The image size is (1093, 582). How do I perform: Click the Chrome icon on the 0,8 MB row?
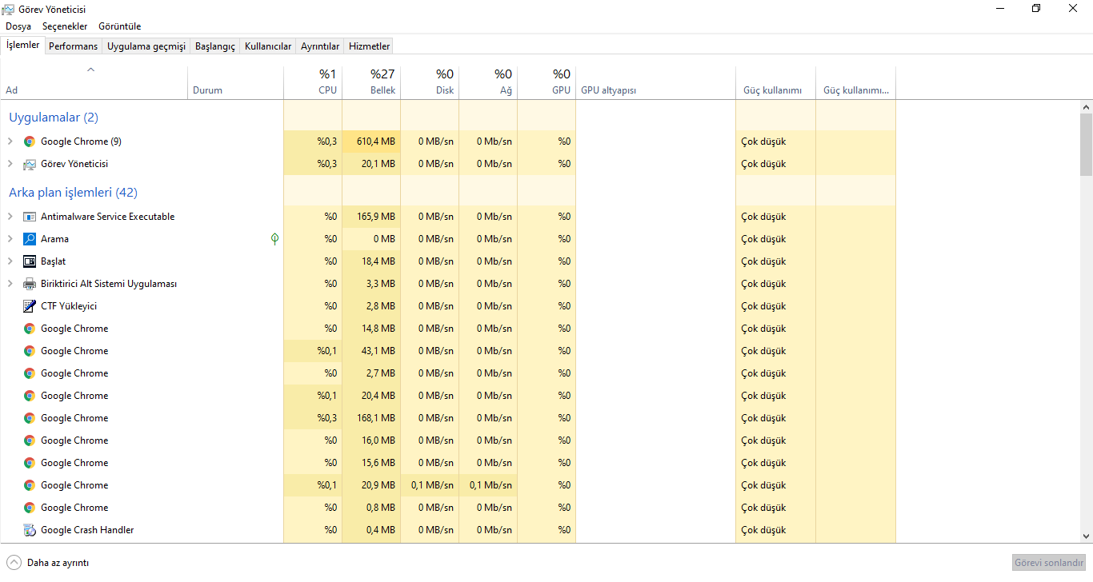pos(30,508)
